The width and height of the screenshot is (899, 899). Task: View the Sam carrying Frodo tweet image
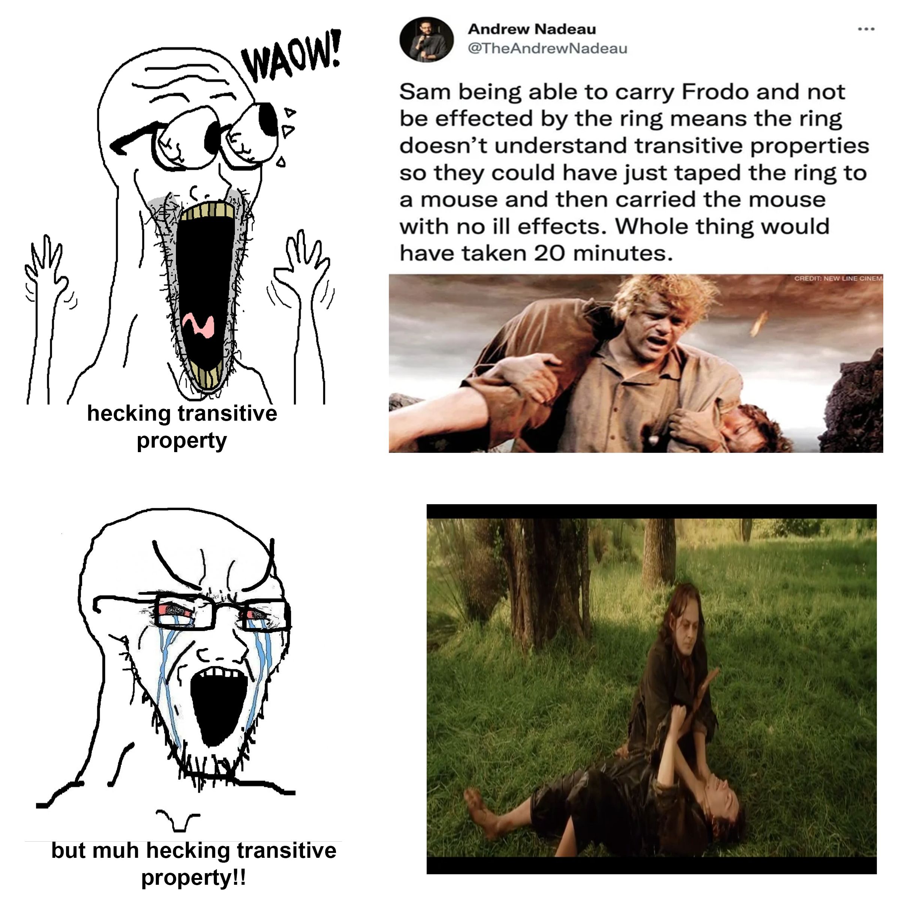coord(636,363)
